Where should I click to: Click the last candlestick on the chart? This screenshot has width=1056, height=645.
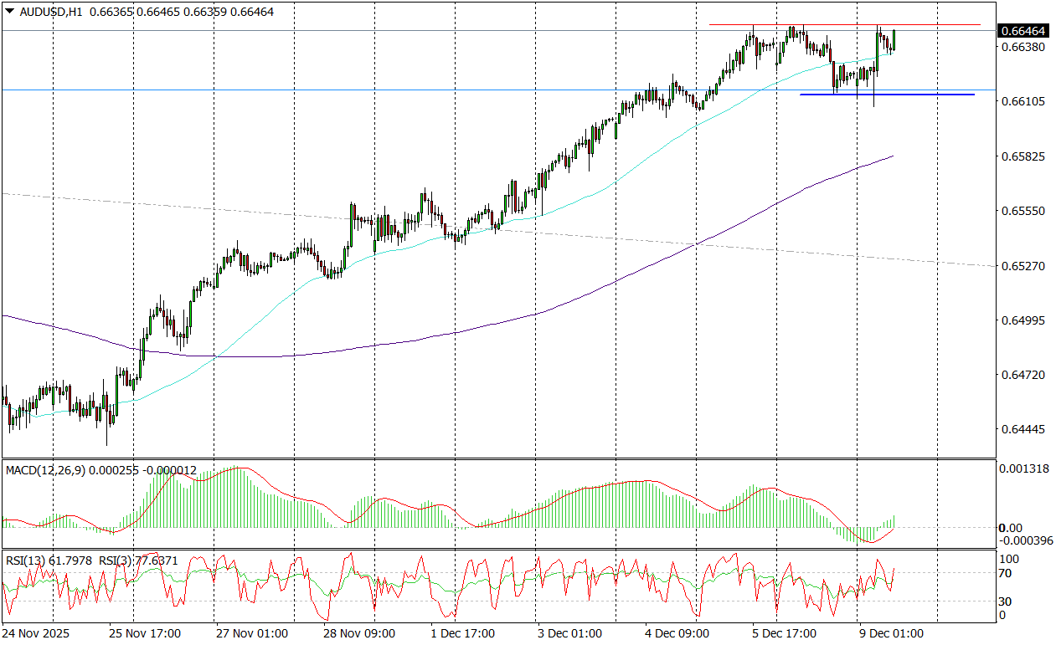pyautogui.click(x=894, y=38)
